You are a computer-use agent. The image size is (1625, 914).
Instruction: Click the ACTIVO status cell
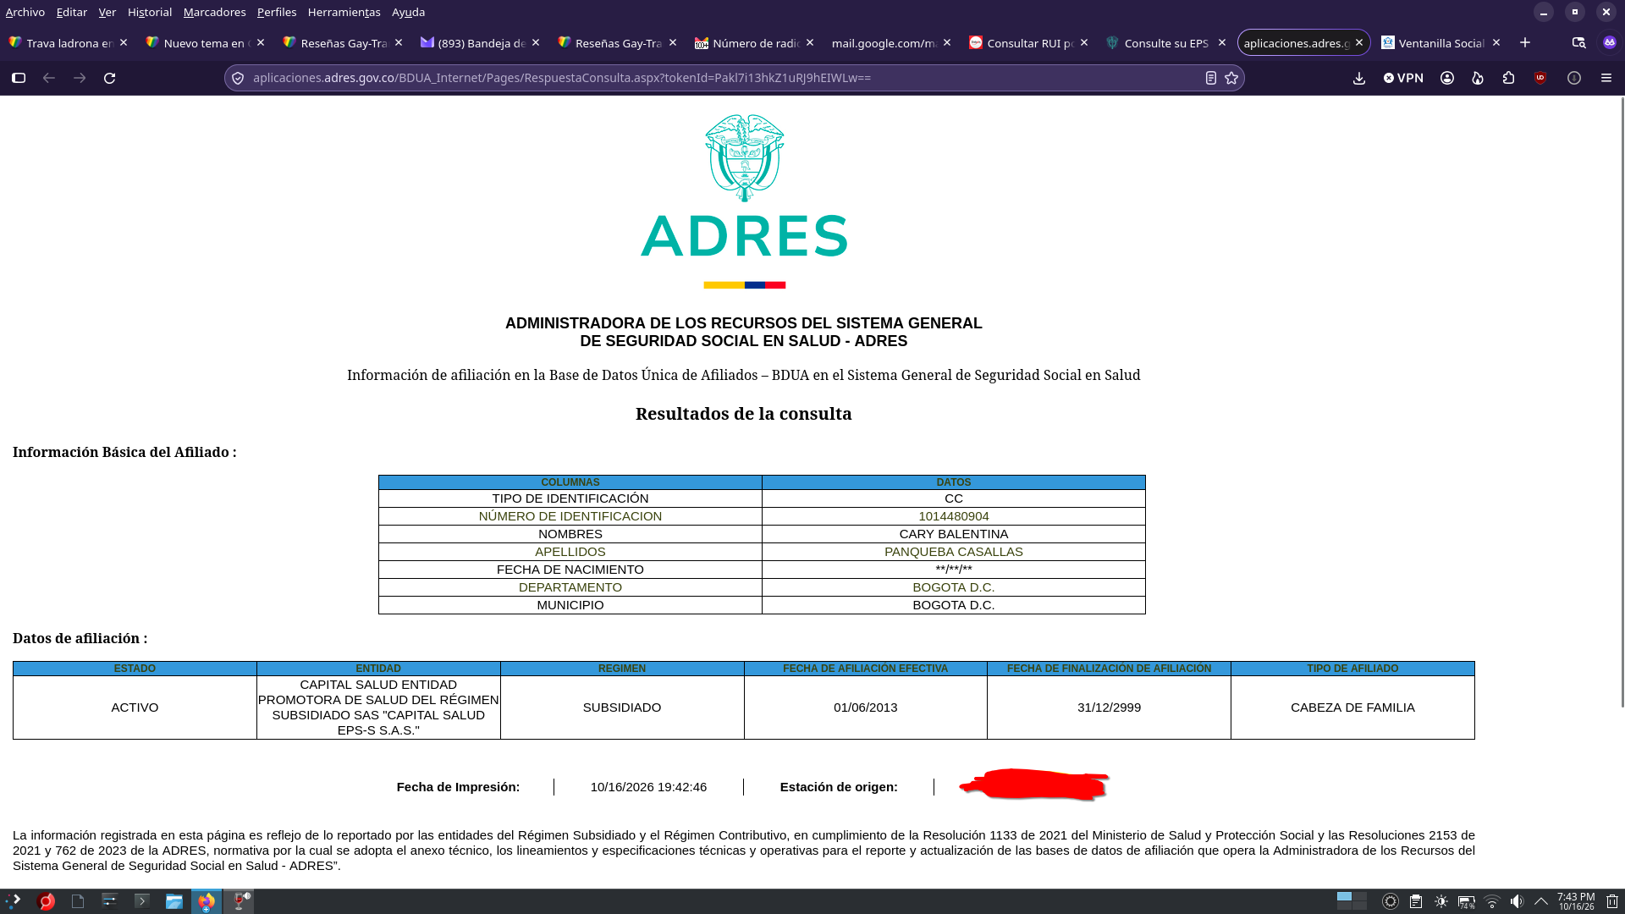pos(135,708)
